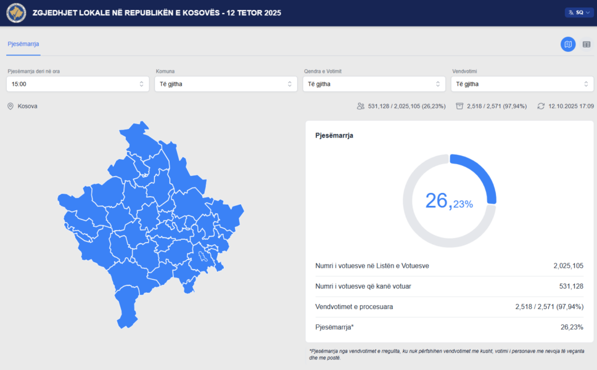Open the SQ language dropdown
This screenshot has width=597, height=370.
tap(579, 12)
